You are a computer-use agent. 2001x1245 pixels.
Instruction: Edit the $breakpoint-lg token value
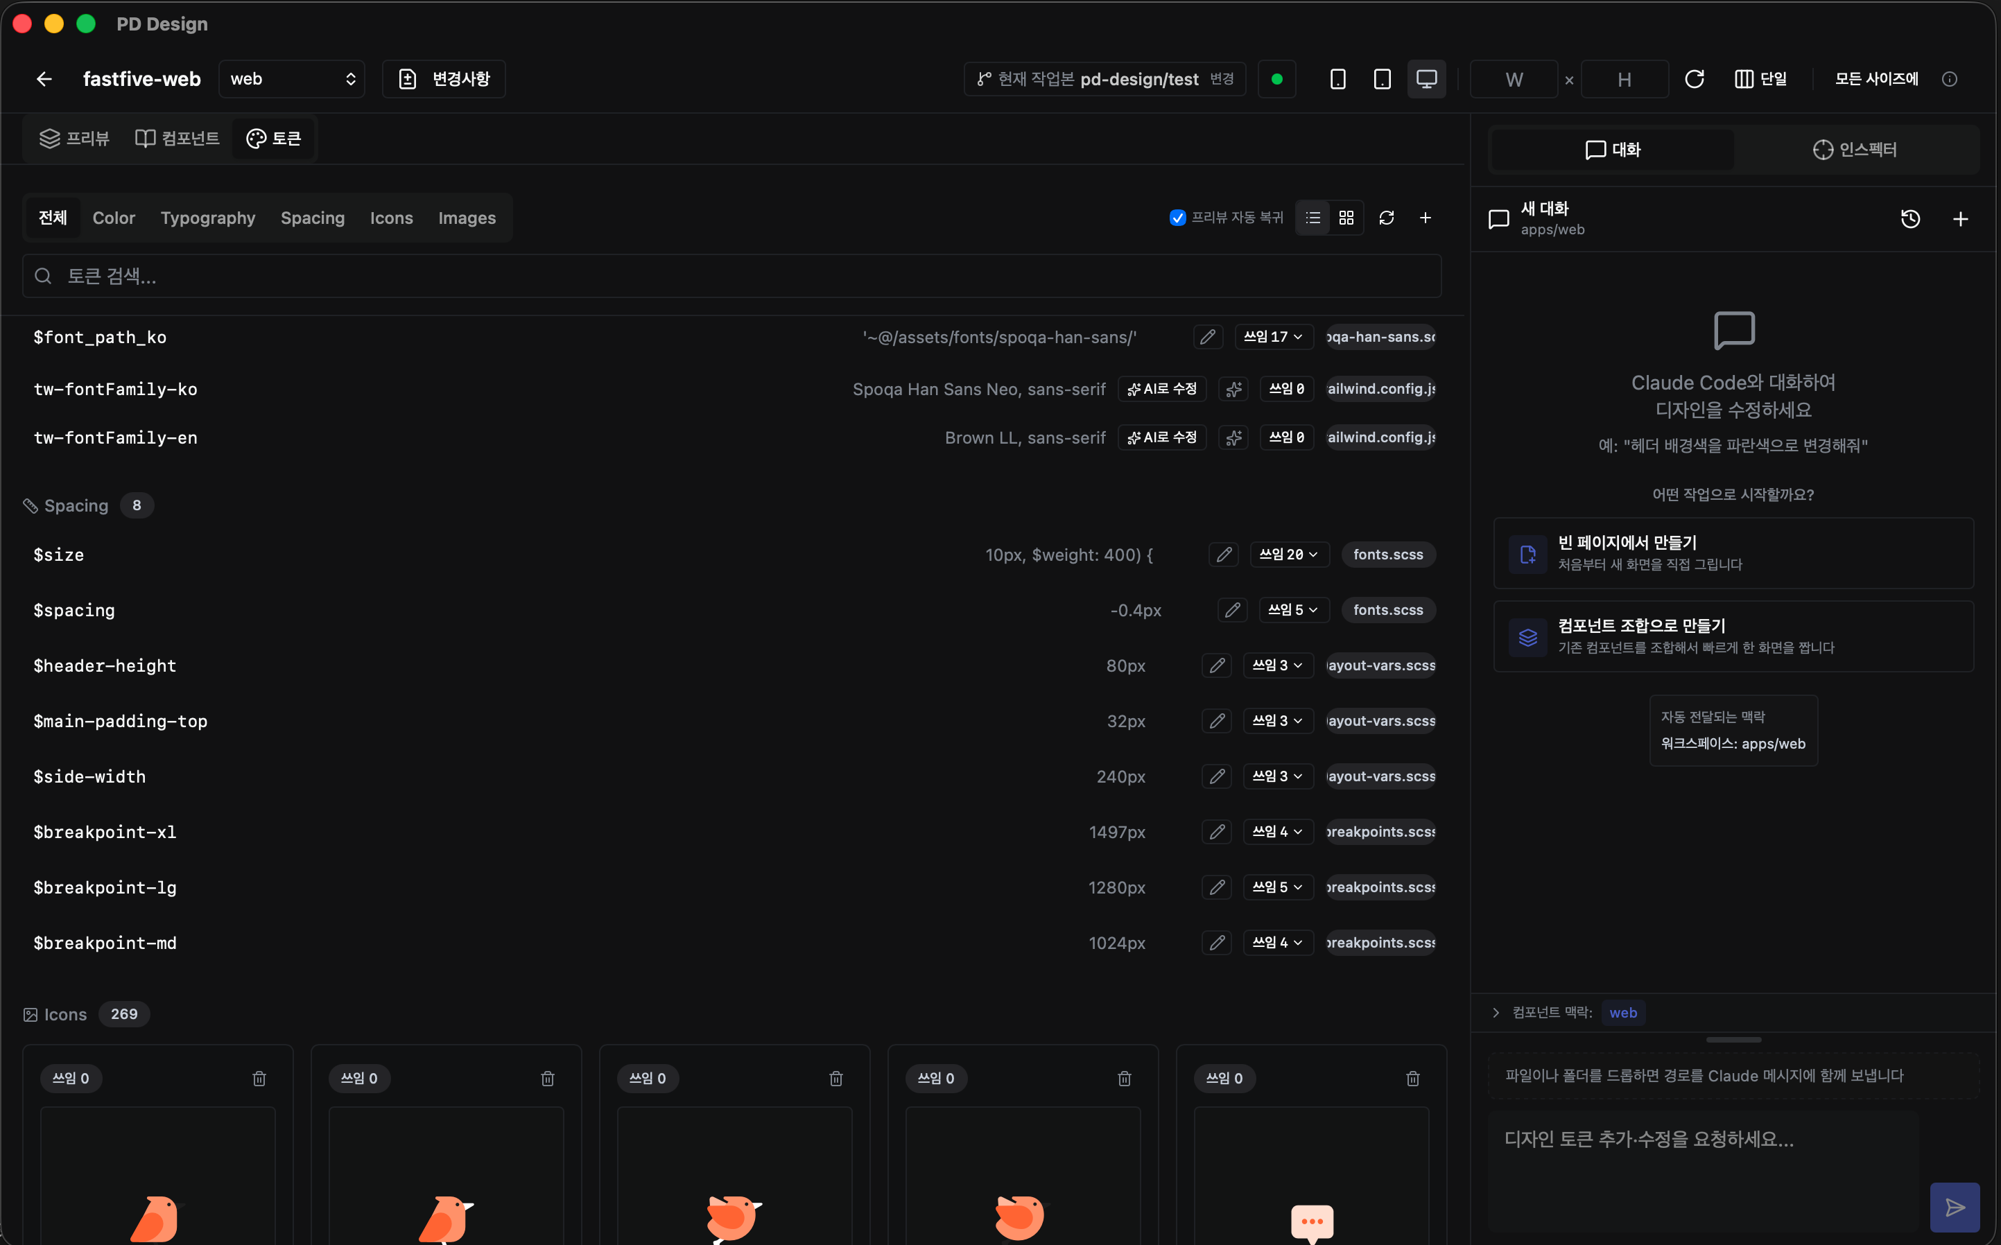1217,887
